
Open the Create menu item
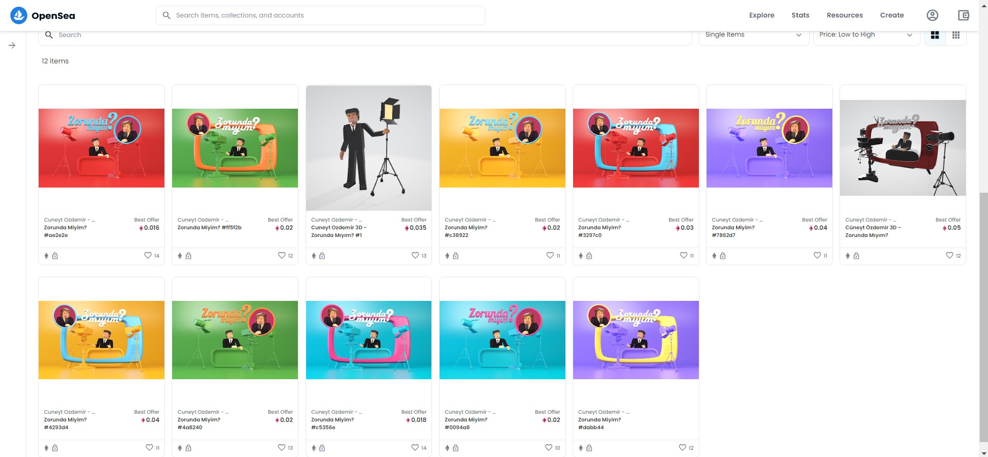pos(892,15)
